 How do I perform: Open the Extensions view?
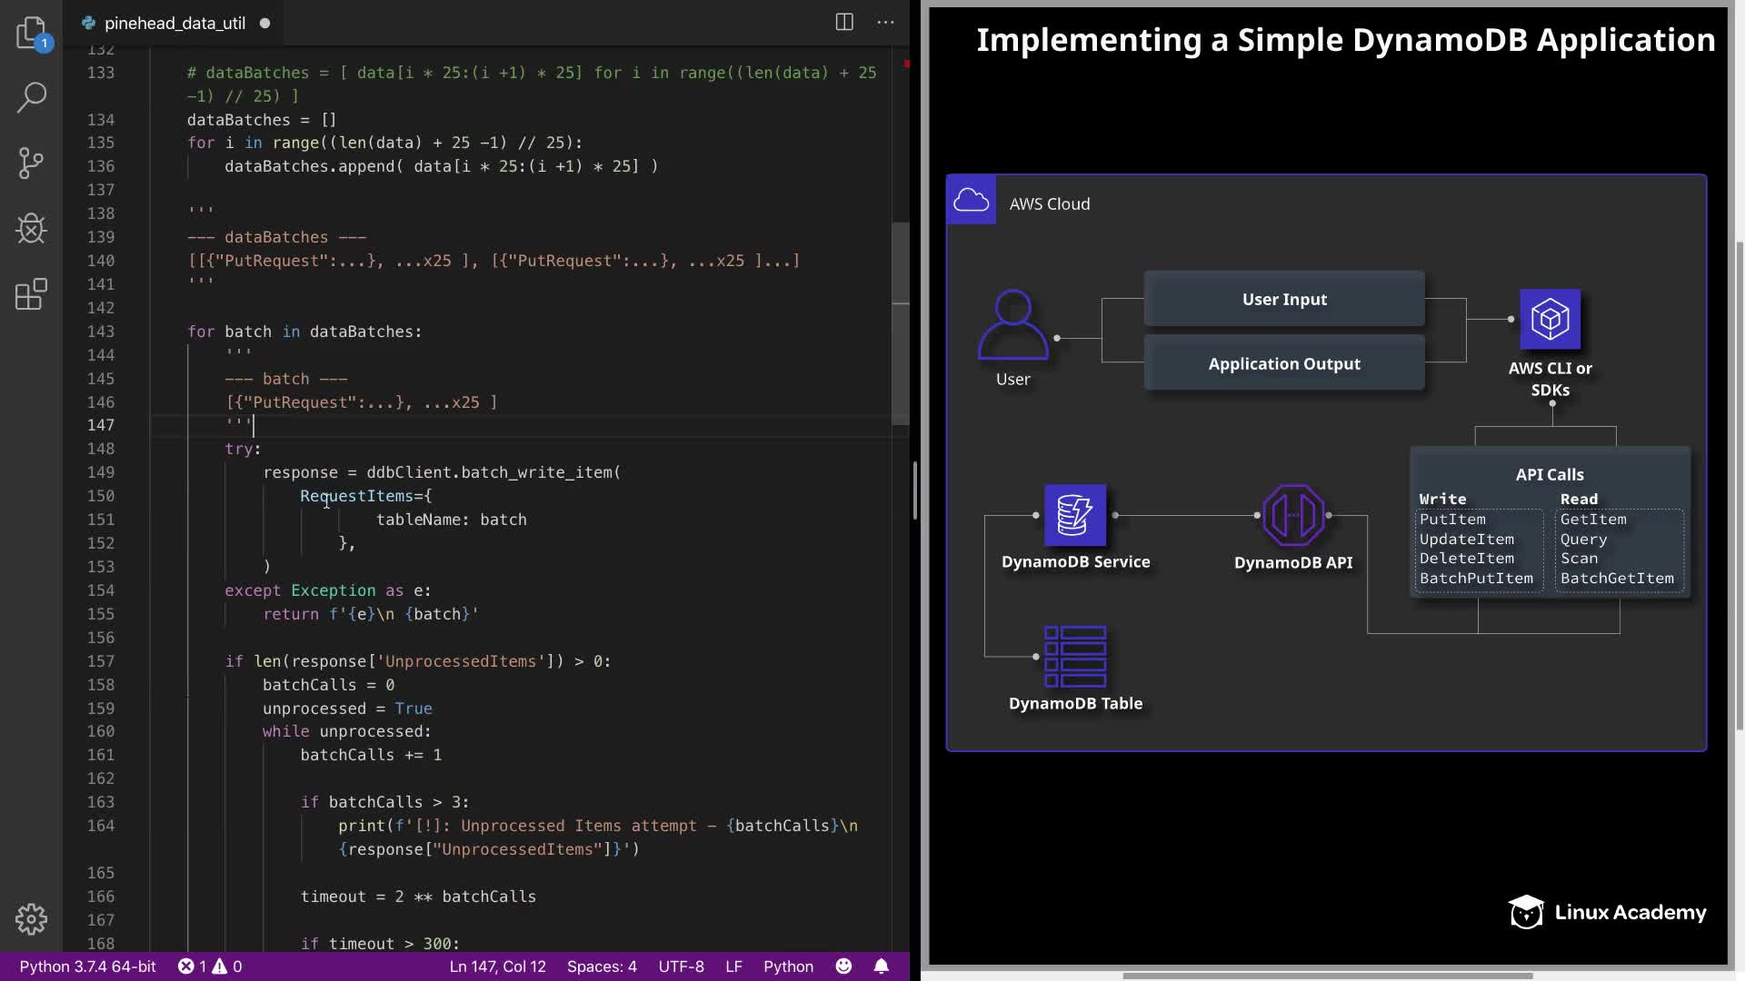pos(32,294)
